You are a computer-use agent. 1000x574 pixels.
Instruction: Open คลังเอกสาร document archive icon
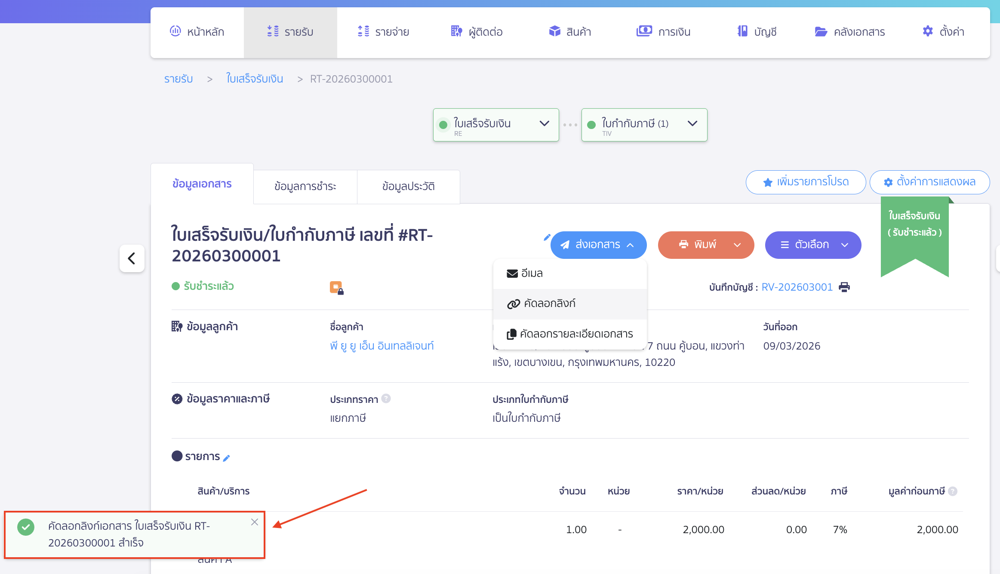[822, 31]
